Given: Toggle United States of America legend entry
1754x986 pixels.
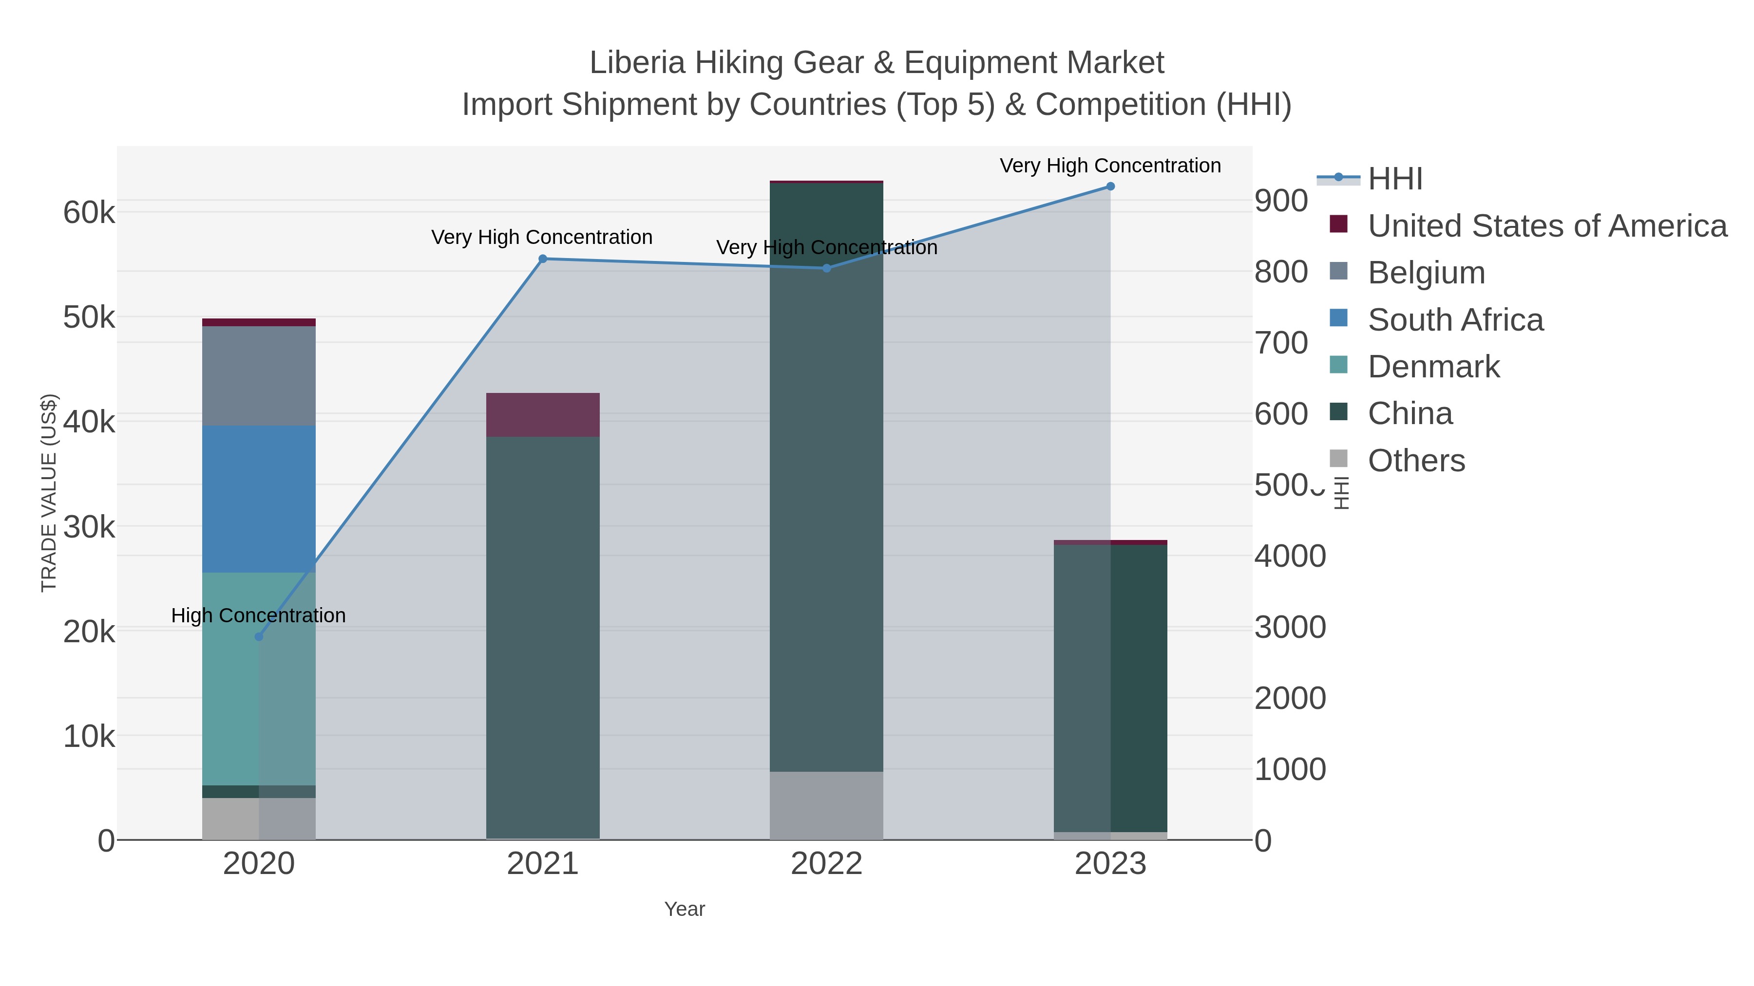Looking at the screenshot, I should click(x=1528, y=225).
